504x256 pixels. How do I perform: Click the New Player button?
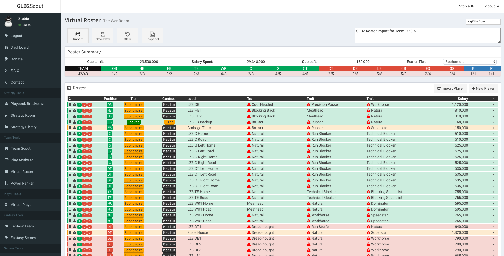pyautogui.click(x=483, y=88)
